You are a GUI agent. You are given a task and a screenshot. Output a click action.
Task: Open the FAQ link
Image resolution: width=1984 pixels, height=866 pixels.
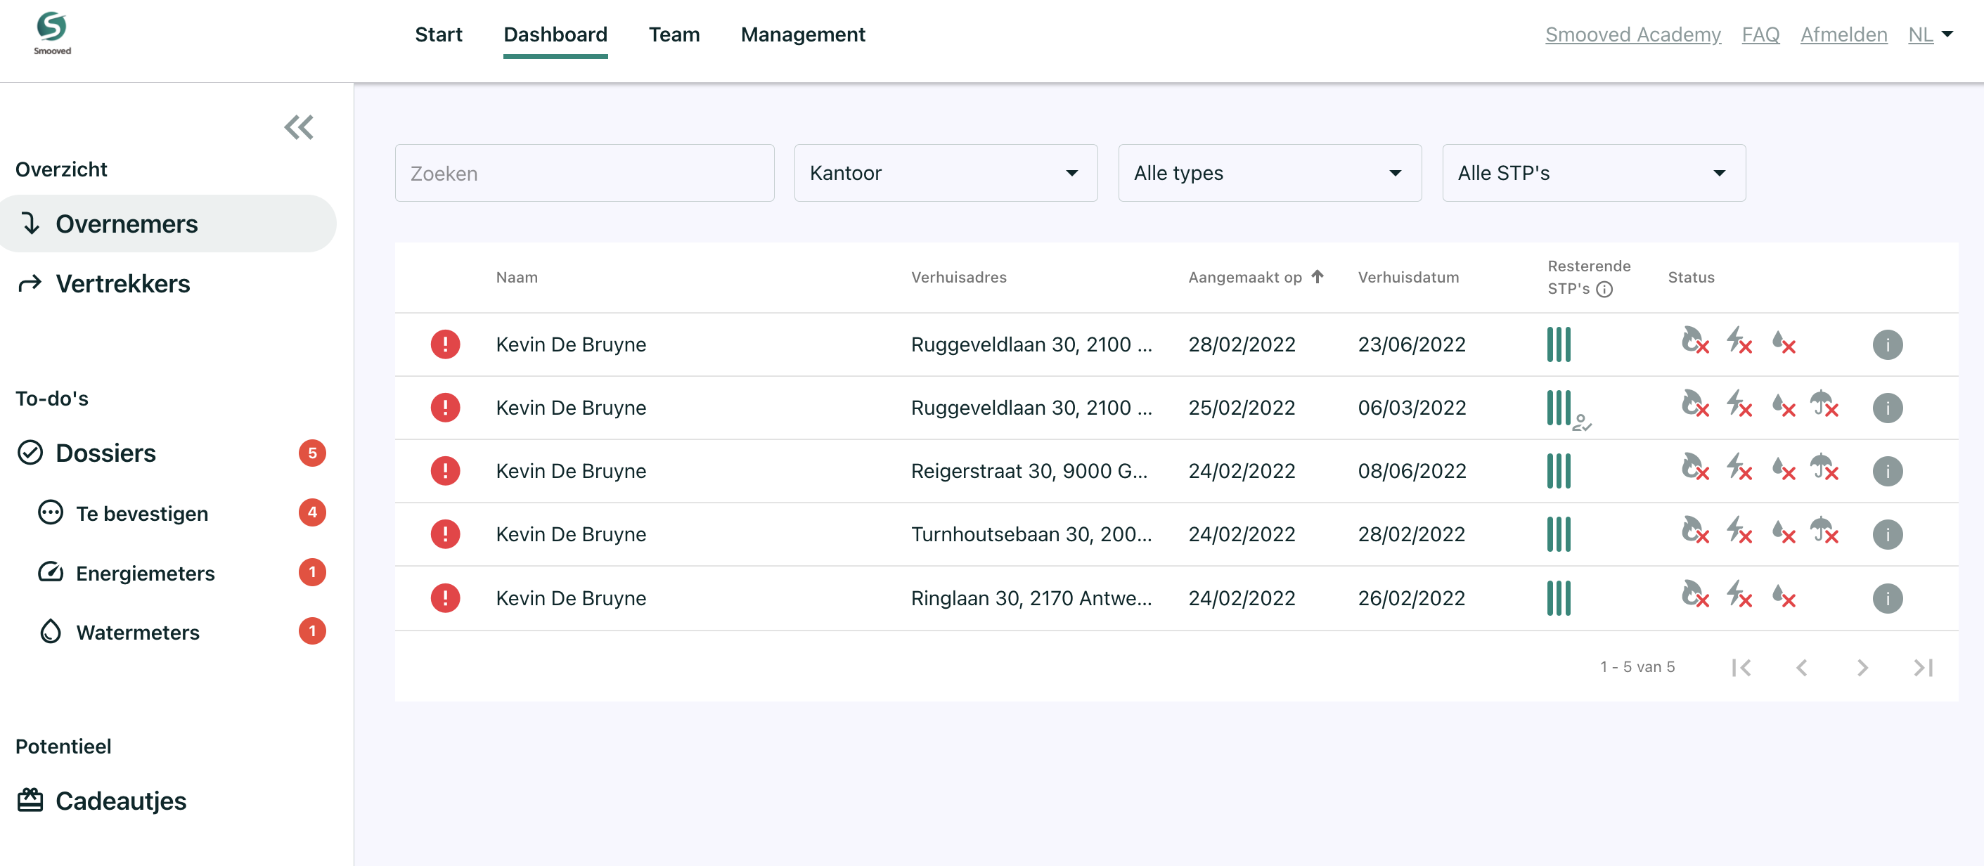coord(1760,34)
